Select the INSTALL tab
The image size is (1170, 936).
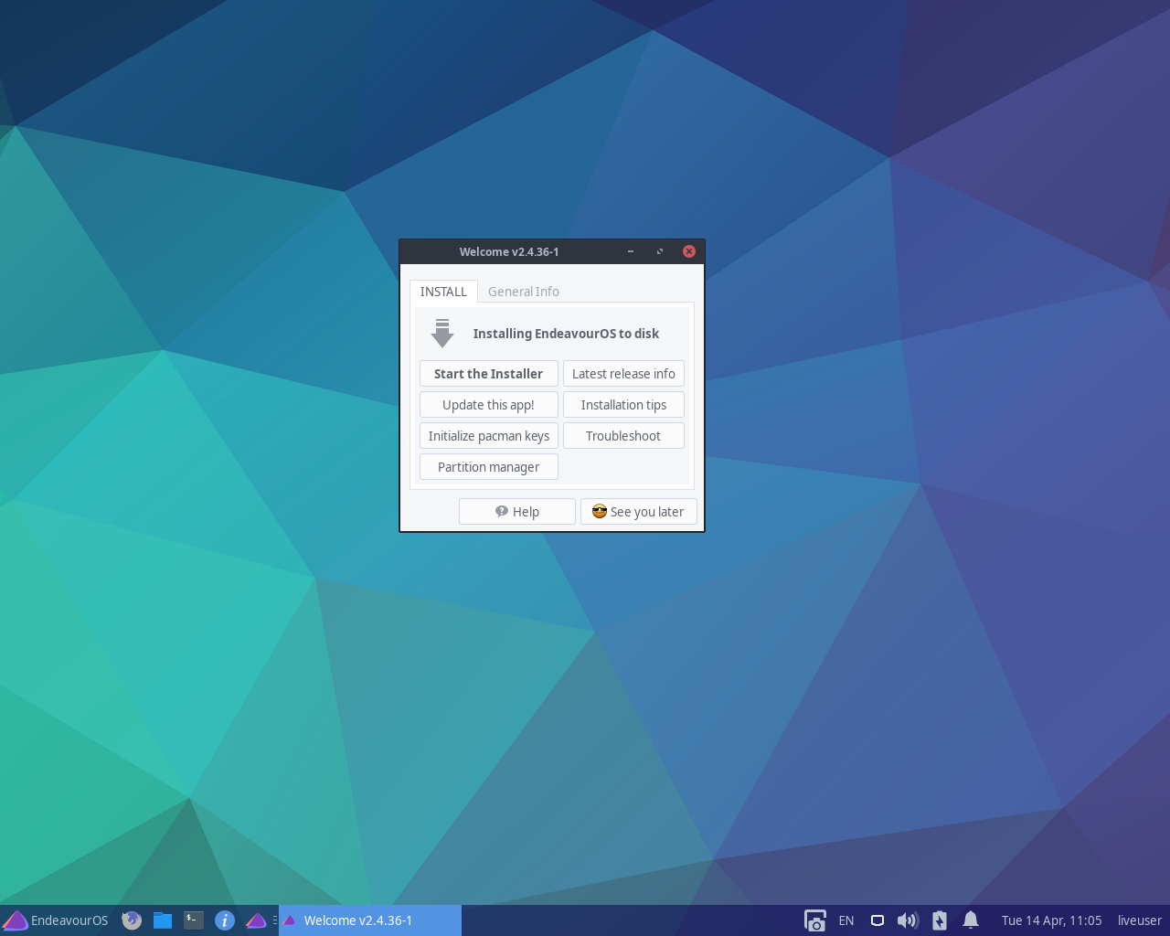[x=443, y=292]
